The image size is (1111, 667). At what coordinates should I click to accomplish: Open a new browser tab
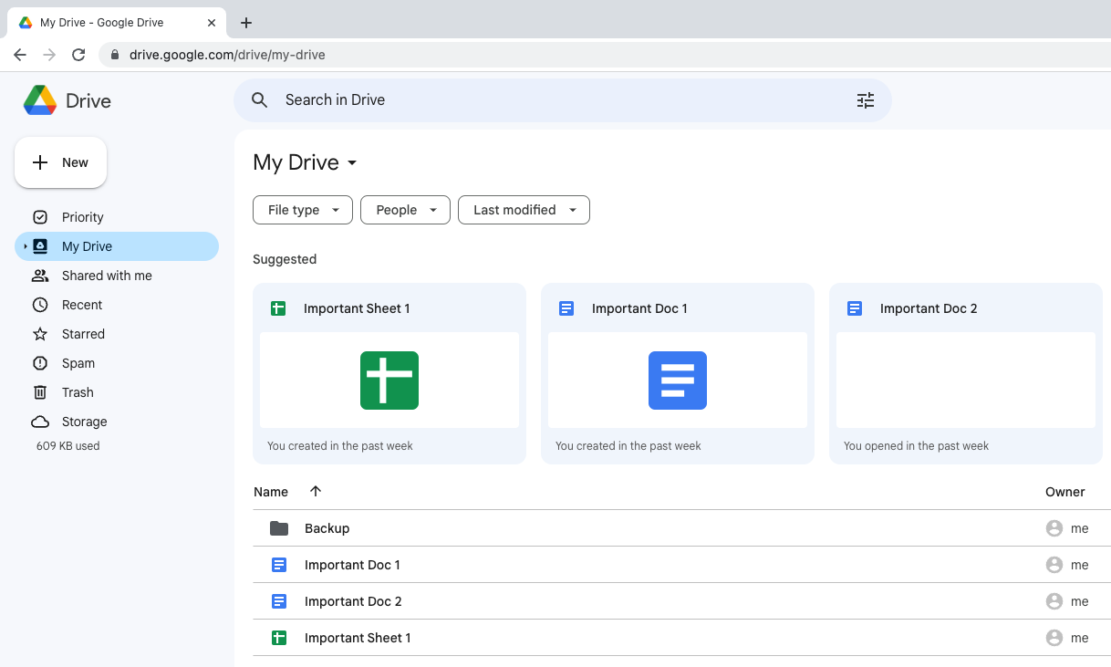pos(245,23)
